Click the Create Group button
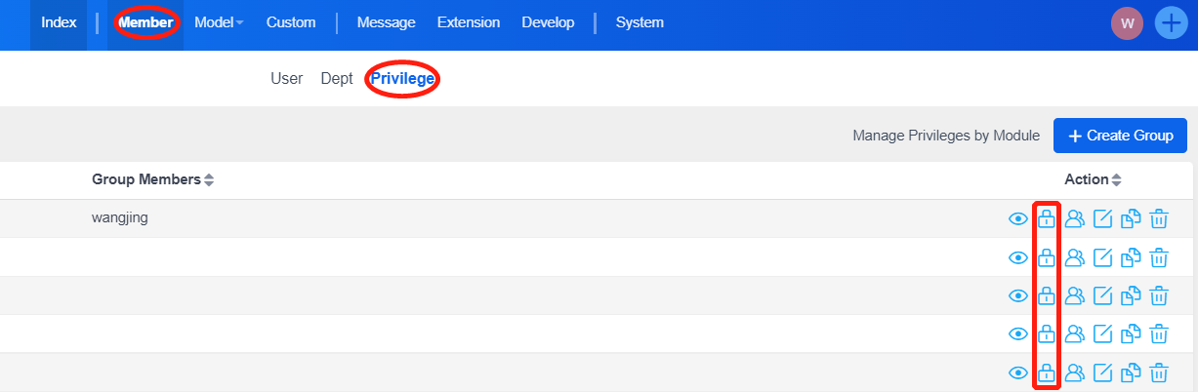 pos(1120,136)
